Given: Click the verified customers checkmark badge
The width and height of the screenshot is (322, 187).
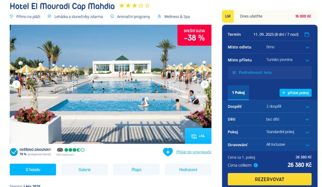Looking at the screenshot, I should (14, 152).
